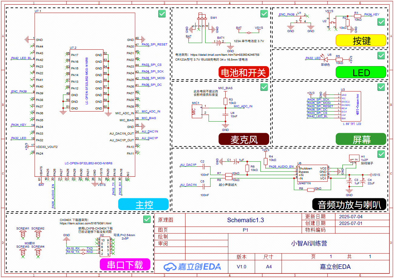Select the SCREW1 screw symbol
Screen dimensions: 394x278
[x=22, y=234]
